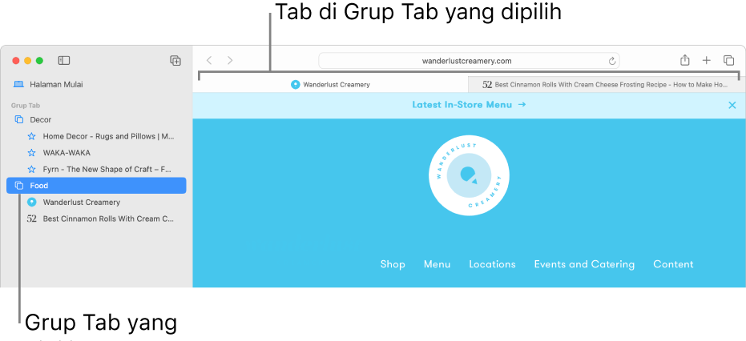This screenshot has height=341, width=746.
Task: Click the Wanderlust Creamery circular logo
Action: click(469, 175)
